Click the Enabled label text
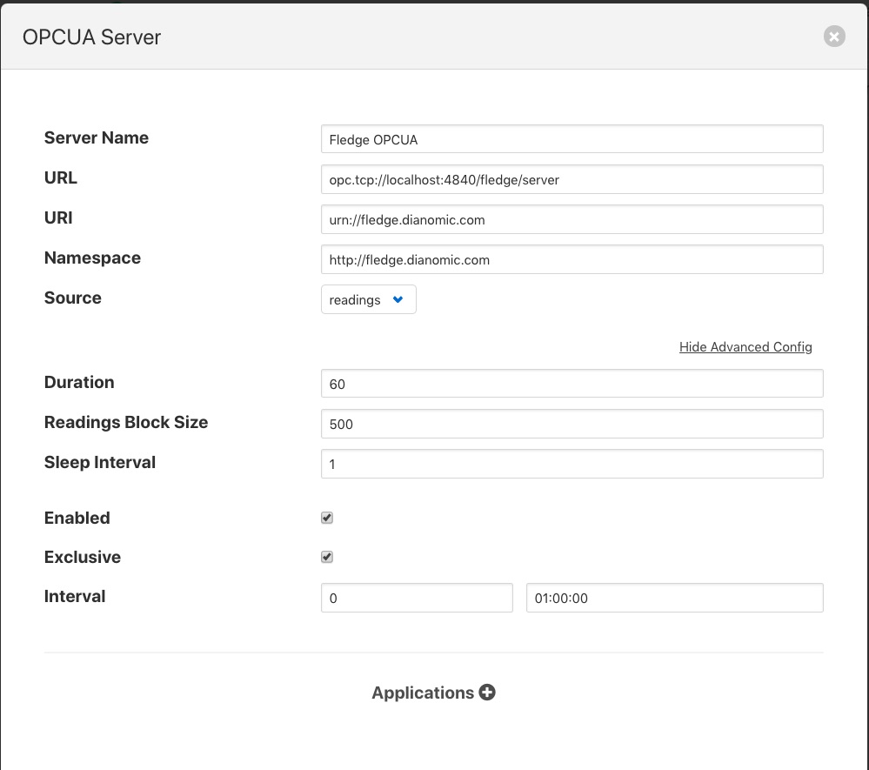Image resolution: width=869 pixels, height=770 pixels. [x=77, y=518]
